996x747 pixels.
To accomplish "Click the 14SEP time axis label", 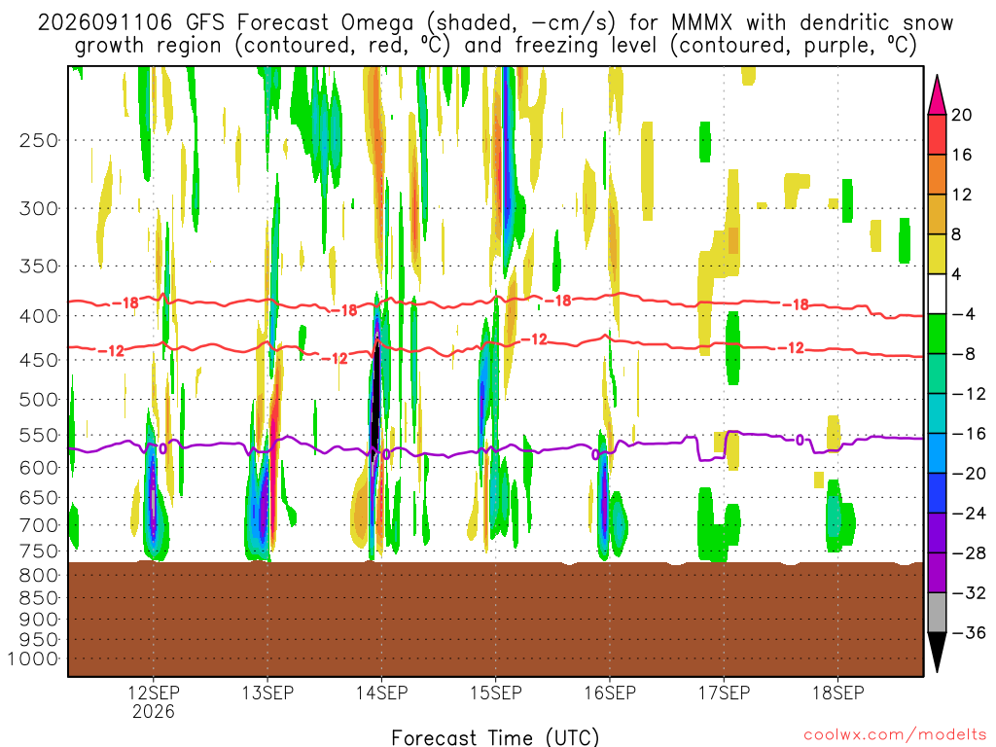I will coord(381,693).
